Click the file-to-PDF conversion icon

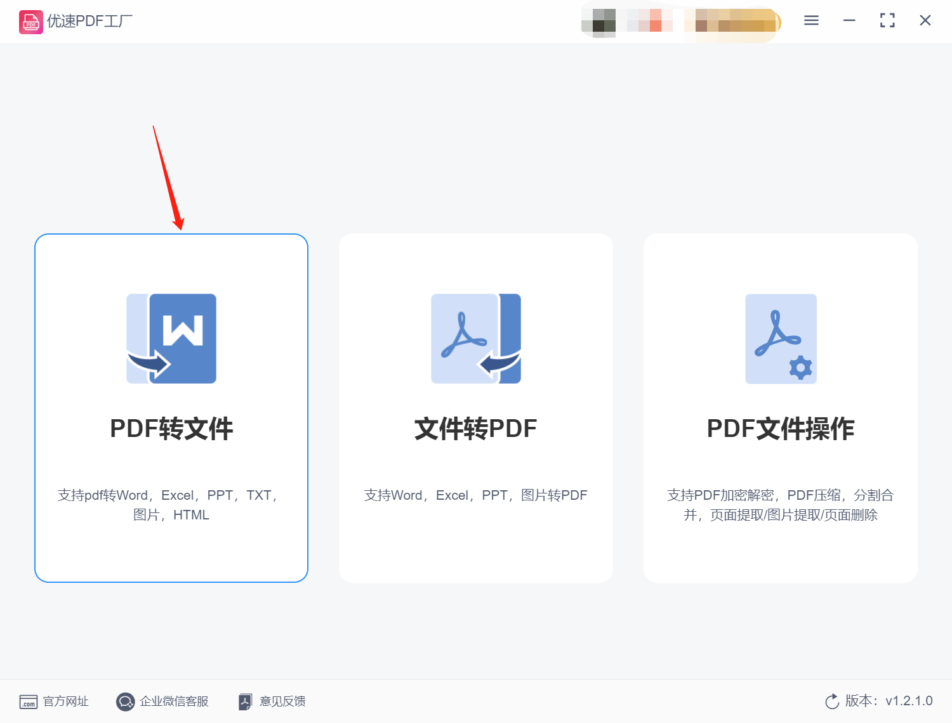[x=476, y=339]
